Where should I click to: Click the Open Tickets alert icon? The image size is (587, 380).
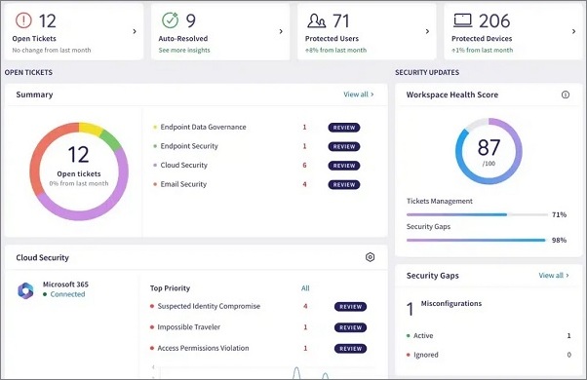(x=23, y=20)
